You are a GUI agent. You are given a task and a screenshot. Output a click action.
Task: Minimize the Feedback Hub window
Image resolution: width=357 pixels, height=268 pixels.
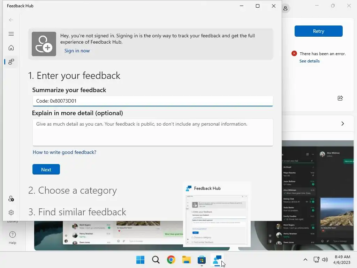coord(242,6)
